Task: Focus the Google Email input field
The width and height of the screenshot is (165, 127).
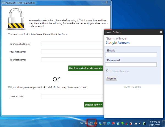Action: 131,55
